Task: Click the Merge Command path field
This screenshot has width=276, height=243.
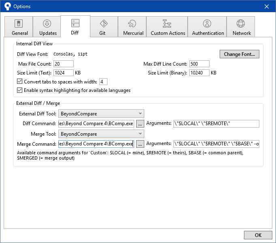Action: 96,144
